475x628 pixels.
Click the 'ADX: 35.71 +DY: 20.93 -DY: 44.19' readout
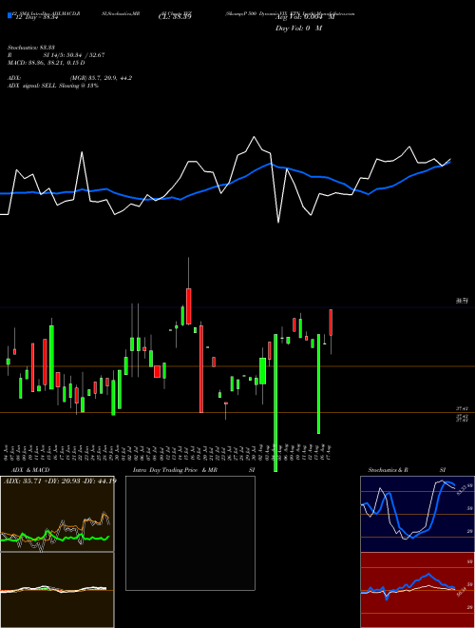[59, 481]
